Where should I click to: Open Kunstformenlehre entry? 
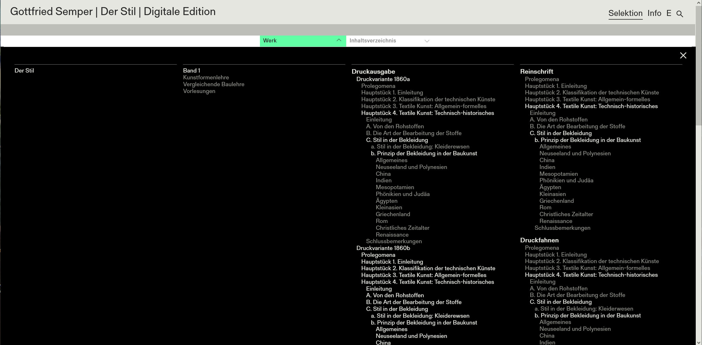tap(206, 77)
